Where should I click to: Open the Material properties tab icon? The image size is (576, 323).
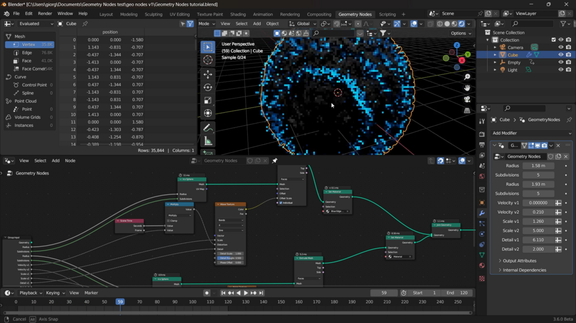pyautogui.click(x=482, y=265)
